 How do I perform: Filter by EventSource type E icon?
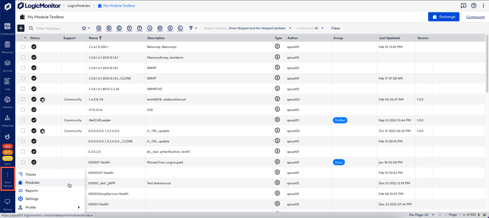tap(109, 28)
